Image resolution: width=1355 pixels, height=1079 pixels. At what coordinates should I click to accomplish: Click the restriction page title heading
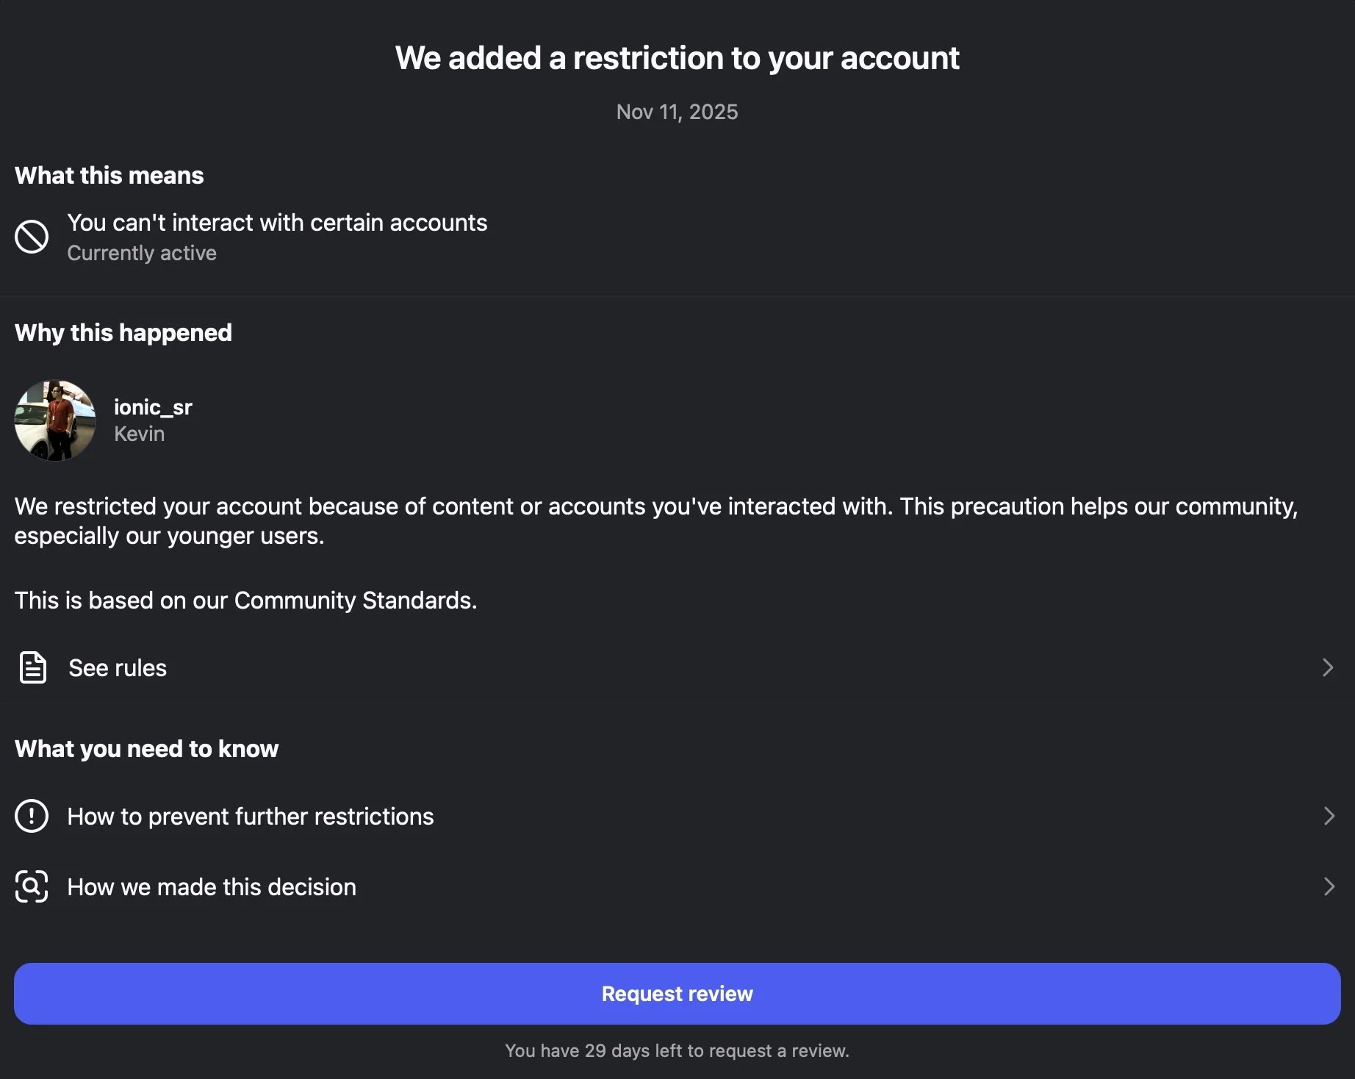pyautogui.click(x=677, y=58)
